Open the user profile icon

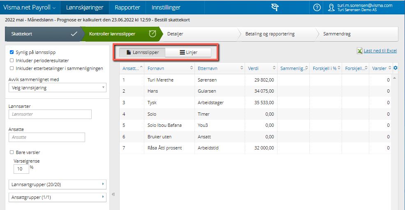[x=331, y=7]
